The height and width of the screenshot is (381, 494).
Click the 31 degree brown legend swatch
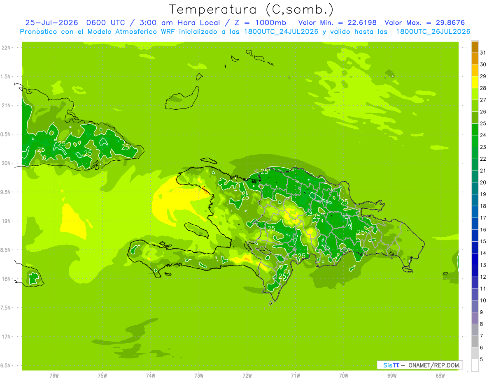(x=475, y=47)
